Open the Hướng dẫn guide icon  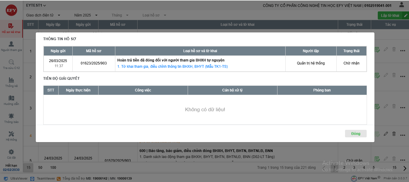pyautogui.click(x=11, y=100)
